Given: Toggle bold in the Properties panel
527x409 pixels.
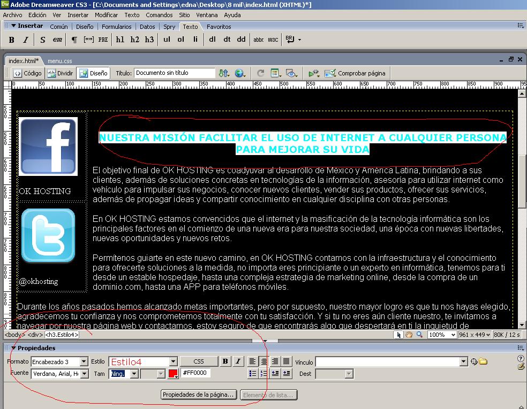Looking at the screenshot, I should tap(225, 361).
